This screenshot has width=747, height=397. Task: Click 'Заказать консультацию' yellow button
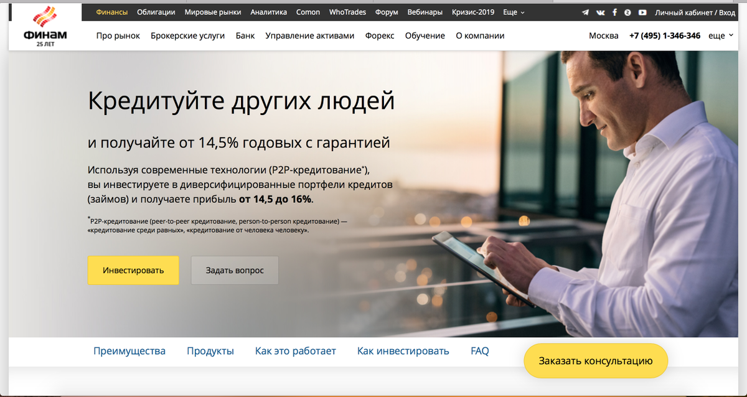(x=596, y=360)
